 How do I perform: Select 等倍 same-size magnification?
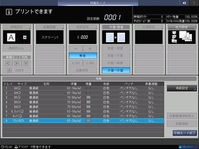83,56
